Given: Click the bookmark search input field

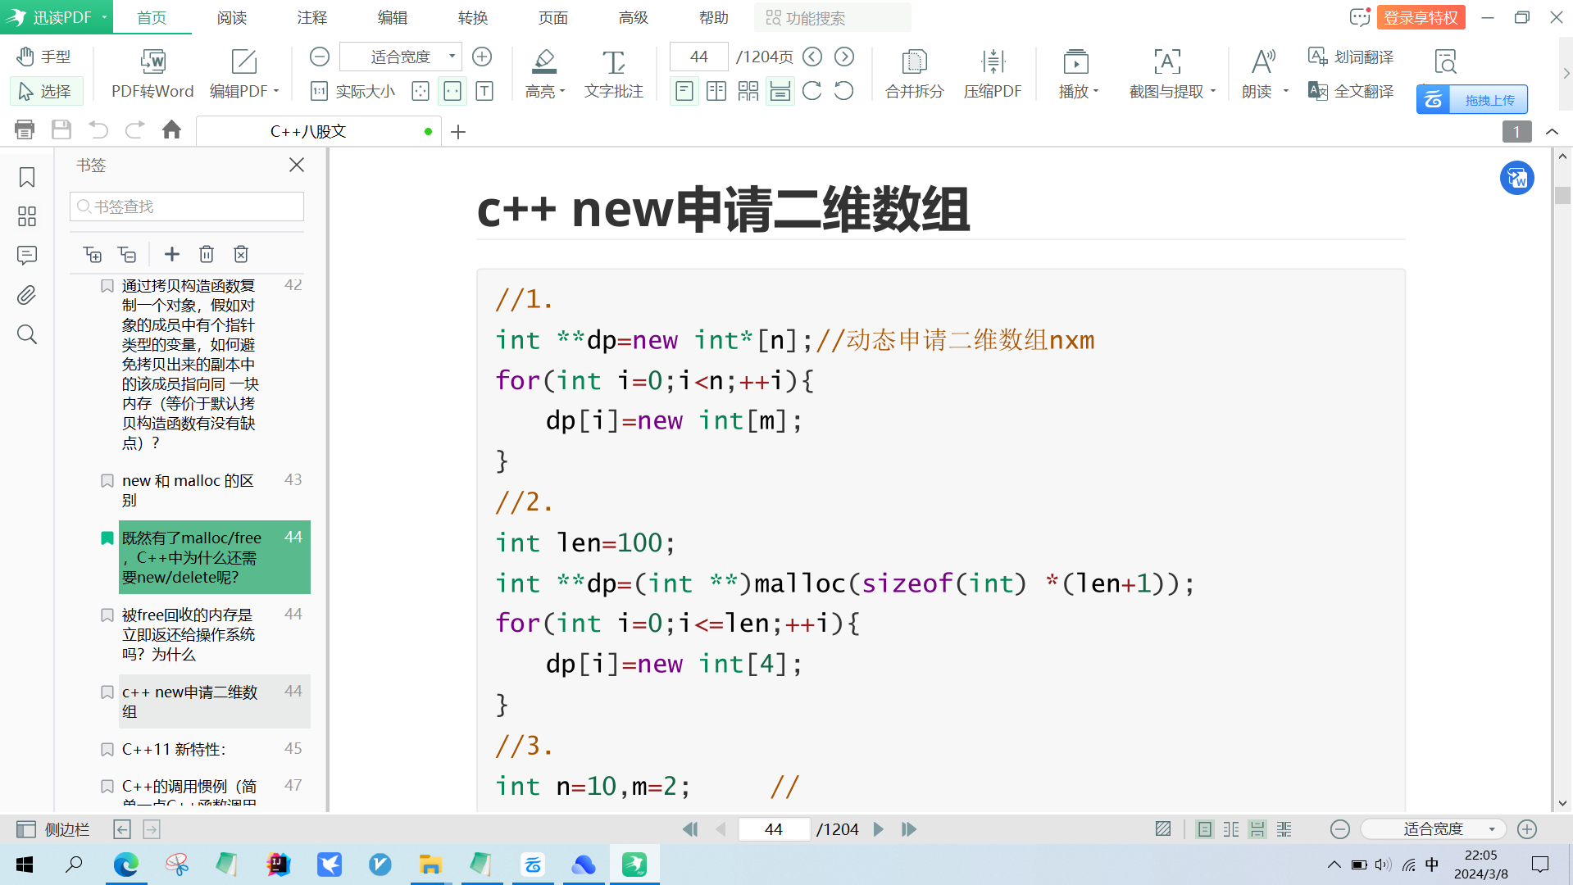Looking at the screenshot, I should coord(187,206).
